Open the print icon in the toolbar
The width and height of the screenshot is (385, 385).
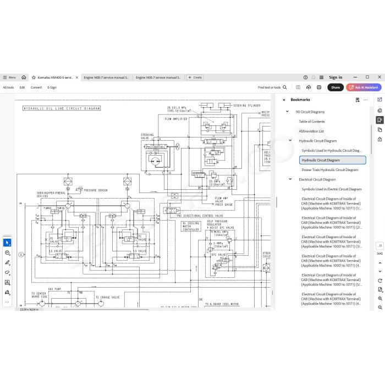pos(319,87)
